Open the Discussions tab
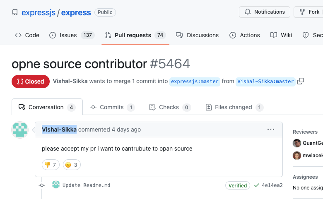 [197, 35]
